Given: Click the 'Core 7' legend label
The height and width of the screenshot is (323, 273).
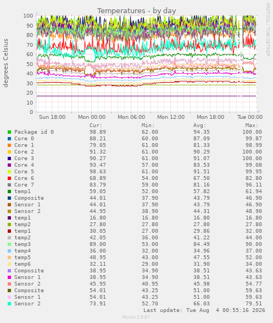Looking at the screenshot, I should coord(24,184).
